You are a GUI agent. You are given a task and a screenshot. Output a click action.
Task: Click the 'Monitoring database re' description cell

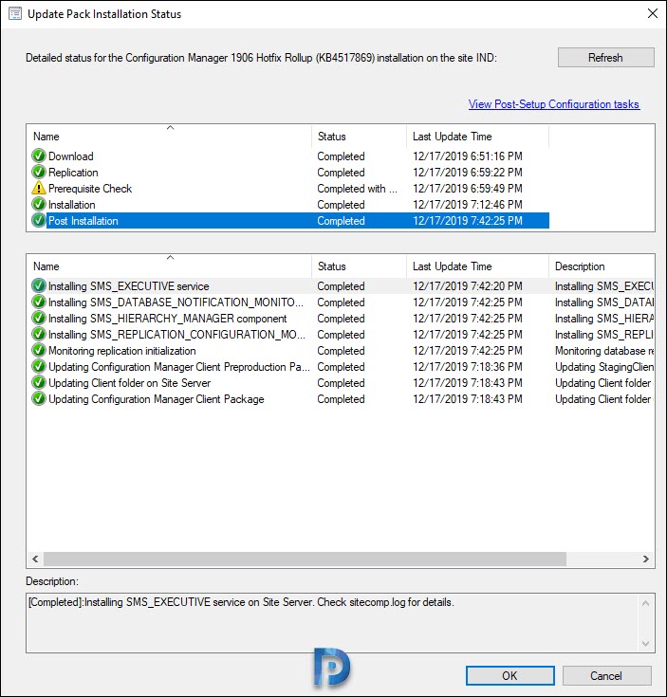(604, 351)
